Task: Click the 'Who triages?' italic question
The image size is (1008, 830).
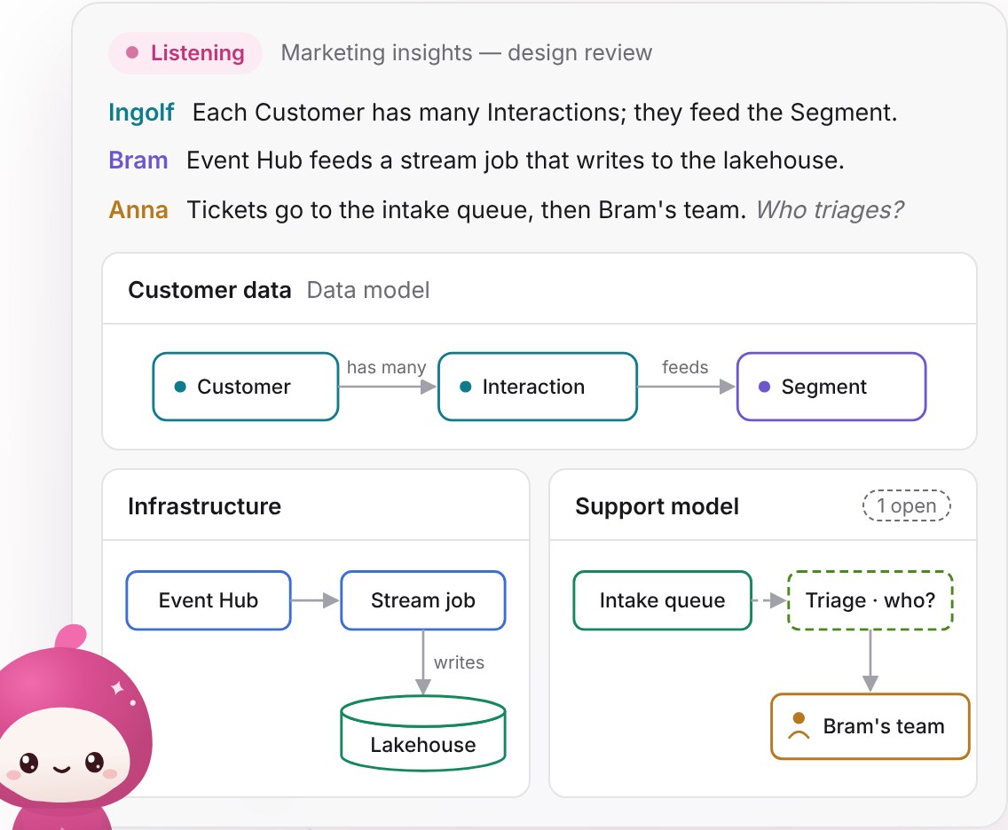Action: pyautogui.click(x=830, y=209)
